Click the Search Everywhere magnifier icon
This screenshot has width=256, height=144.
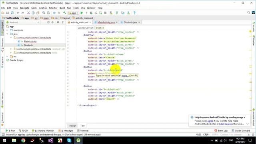248,12
